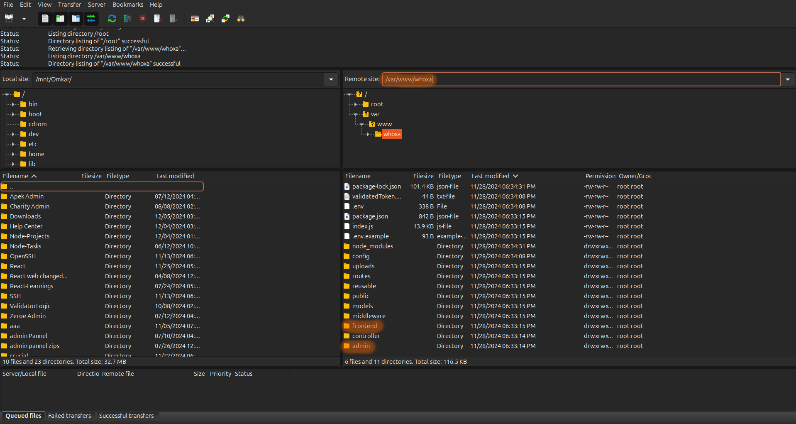Sort local files by Filesize column
796x424 pixels.
pyautogui.click(x=91, y=176)
